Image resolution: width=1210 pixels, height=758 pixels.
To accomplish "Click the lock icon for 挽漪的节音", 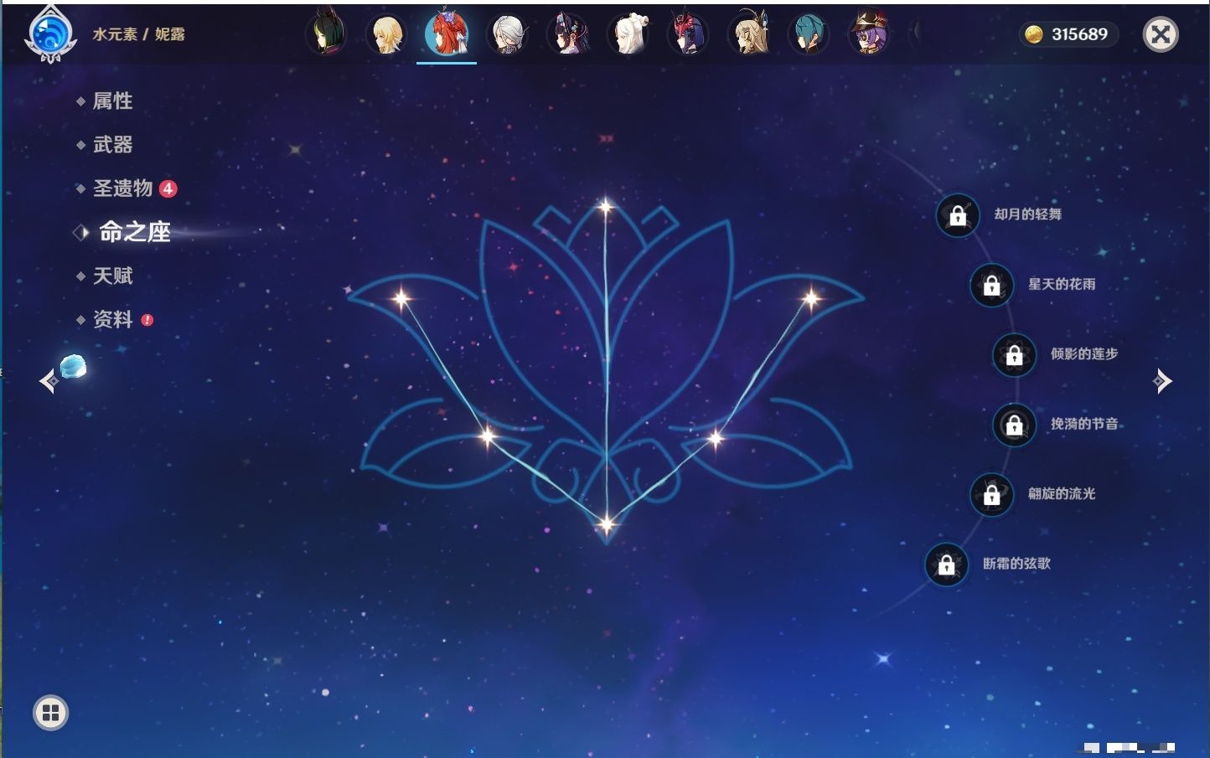I will coord(1014,425).
